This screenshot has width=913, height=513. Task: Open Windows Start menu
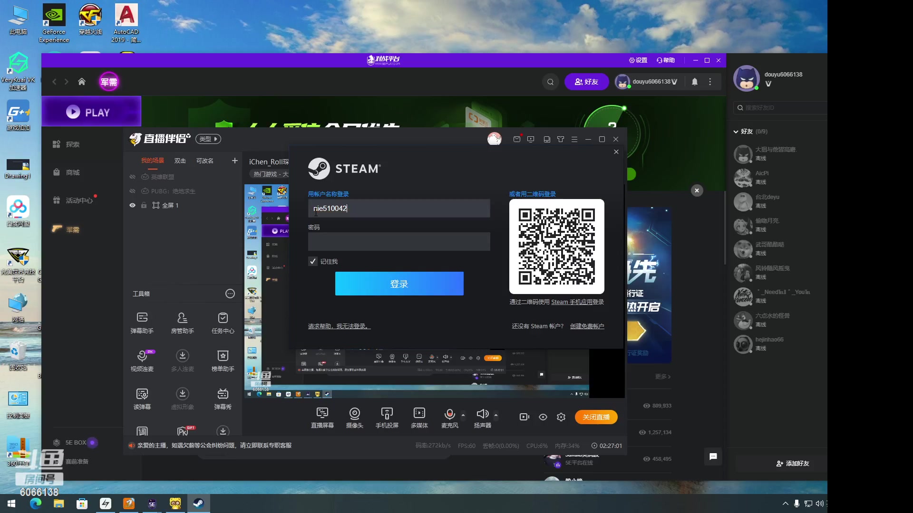coord(11,503)
